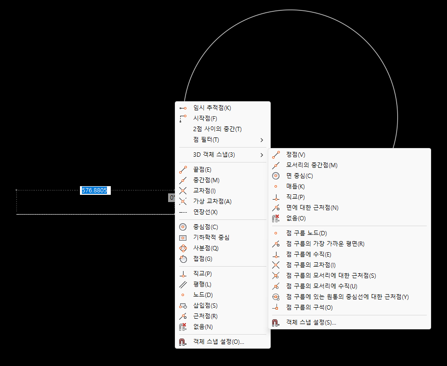Click the 중심점(C) center icon

183,227
